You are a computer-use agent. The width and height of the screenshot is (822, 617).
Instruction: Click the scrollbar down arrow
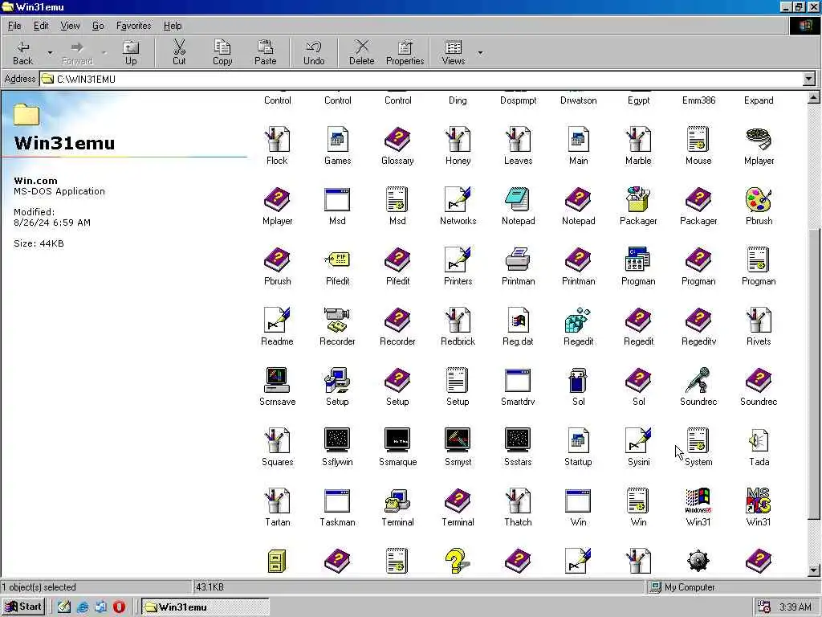point(814,570)
